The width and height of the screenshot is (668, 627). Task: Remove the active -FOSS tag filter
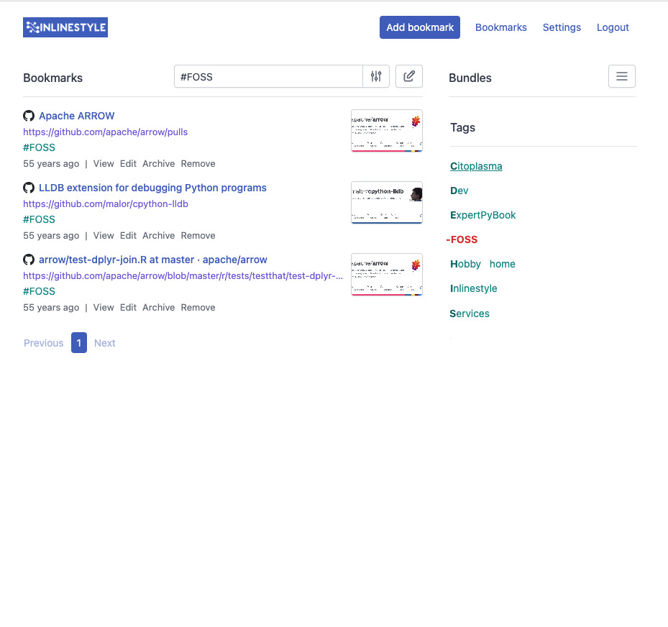[x=462, y=239]
